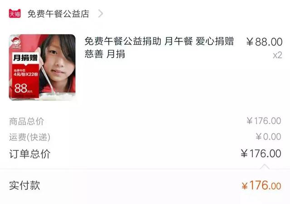Image resolution: width=290 pixels, height=204 pixels.
Task: Tap the ¥88.00 unit price
Action: pyautogui.click(x=264, y=42)
